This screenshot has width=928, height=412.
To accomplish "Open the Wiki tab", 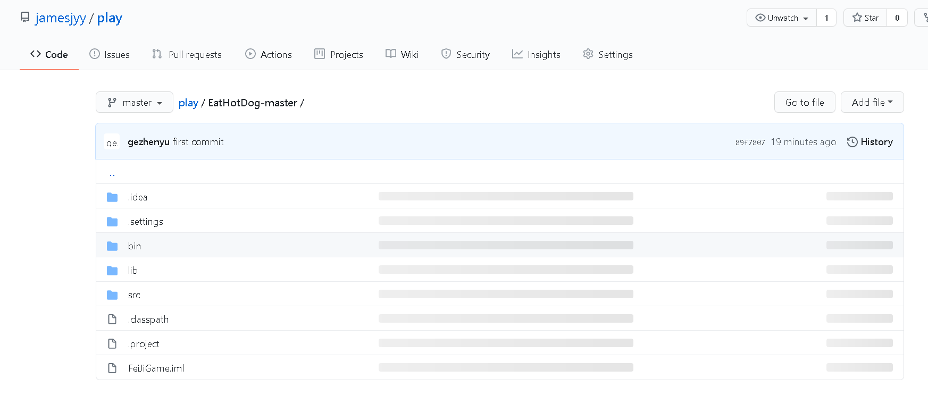I will pos(402,54).
